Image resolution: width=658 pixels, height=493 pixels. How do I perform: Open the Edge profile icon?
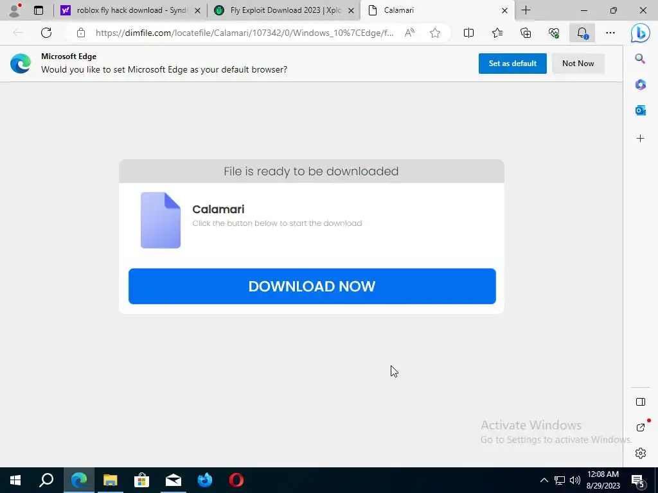(15, 10)
